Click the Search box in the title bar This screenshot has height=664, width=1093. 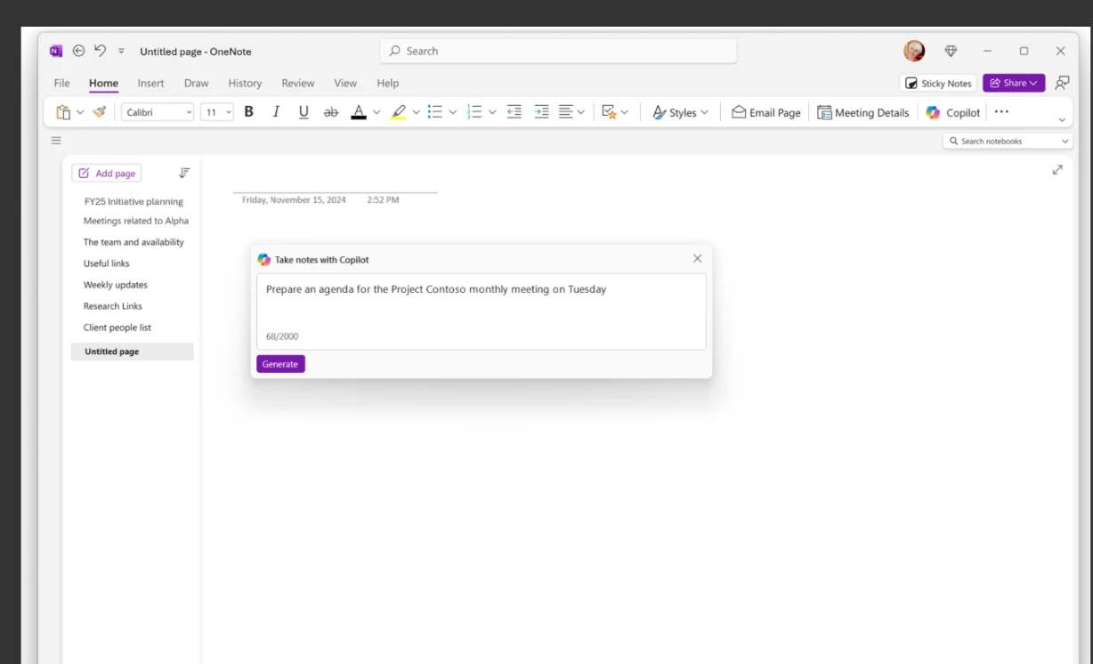(x=558, y=51)
